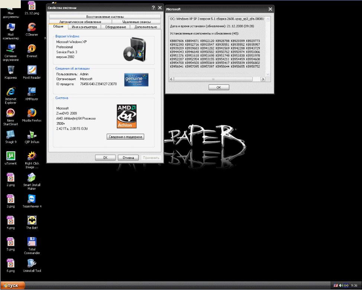Viewport: 362px width, 290px height.
Task: Launch Snagit 9 icon
Action: (x=11, y=137)
